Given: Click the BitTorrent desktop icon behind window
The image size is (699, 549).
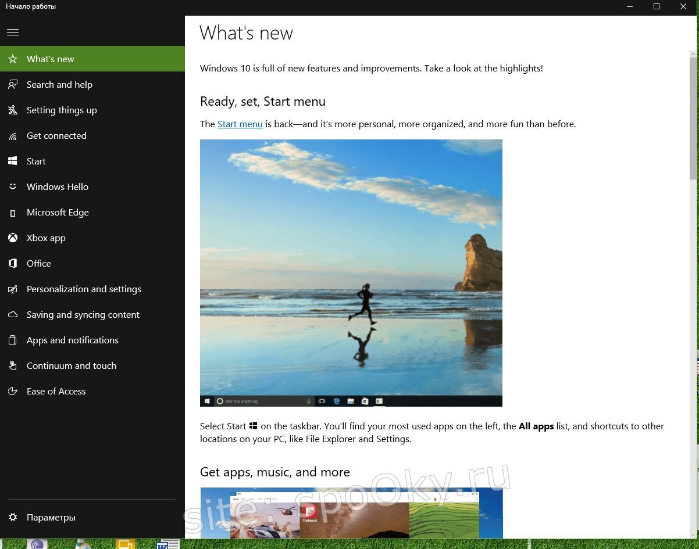Looking at the screenshot, I should click(38, 544).
